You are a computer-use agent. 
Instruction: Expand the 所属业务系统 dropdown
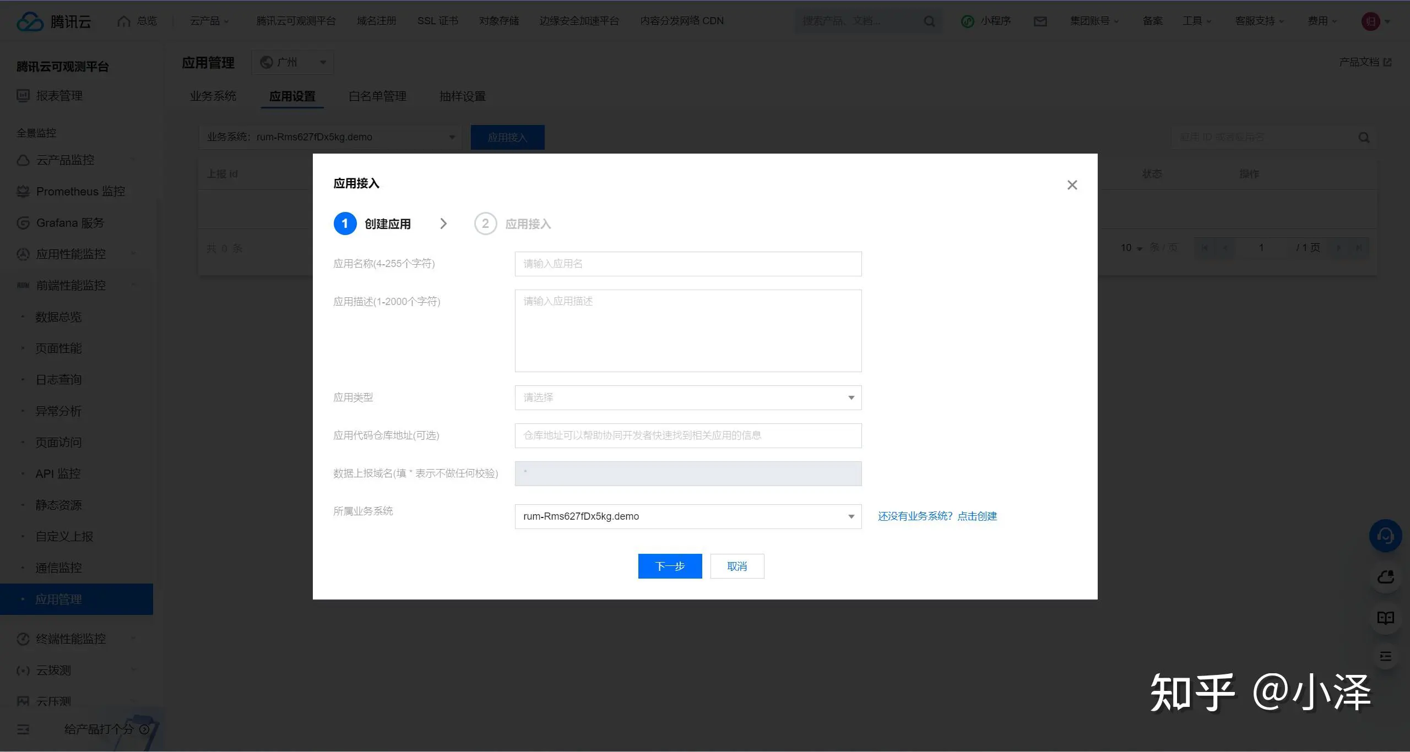click(x=687, y=516)
